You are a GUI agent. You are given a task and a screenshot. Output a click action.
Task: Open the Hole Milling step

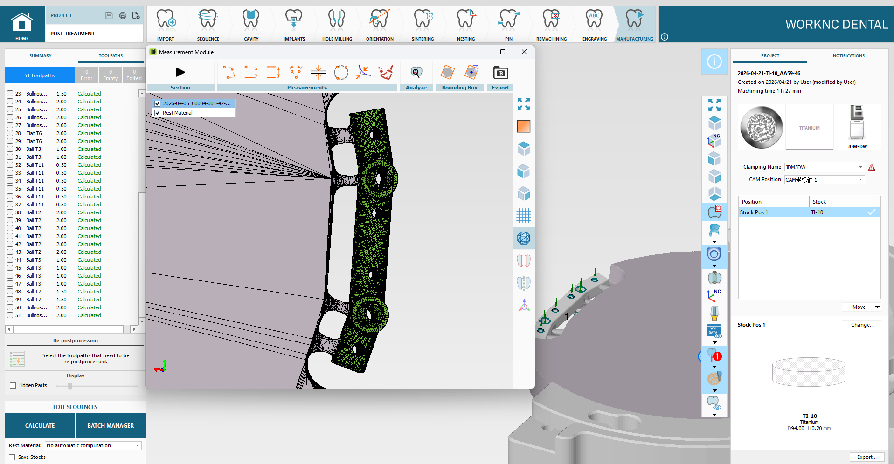(337, 24)
